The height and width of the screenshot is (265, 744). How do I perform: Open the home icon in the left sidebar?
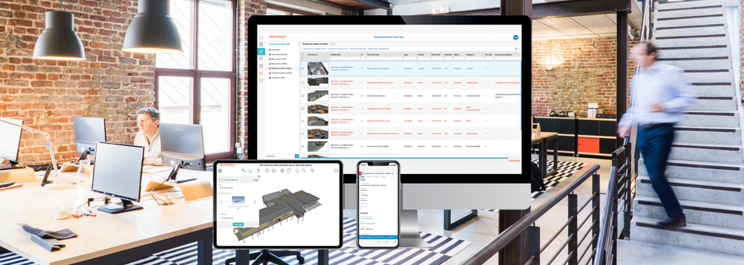[261, 38]
